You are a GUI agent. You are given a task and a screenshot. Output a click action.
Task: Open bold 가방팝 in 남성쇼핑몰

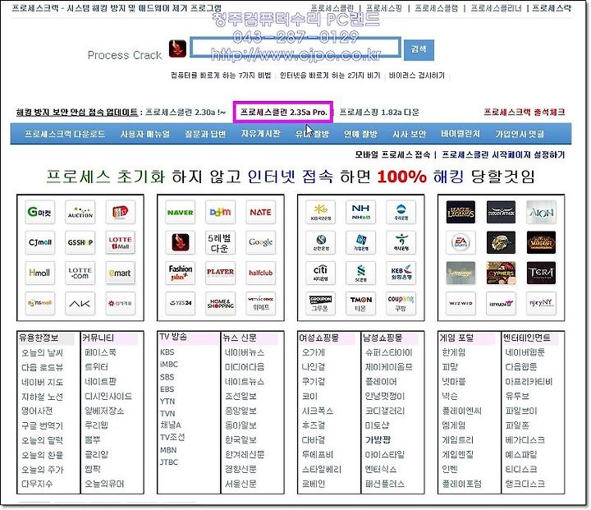(x=378, y=440)
